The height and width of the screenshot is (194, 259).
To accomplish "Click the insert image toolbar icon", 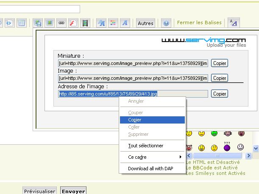I will (50, 23).
